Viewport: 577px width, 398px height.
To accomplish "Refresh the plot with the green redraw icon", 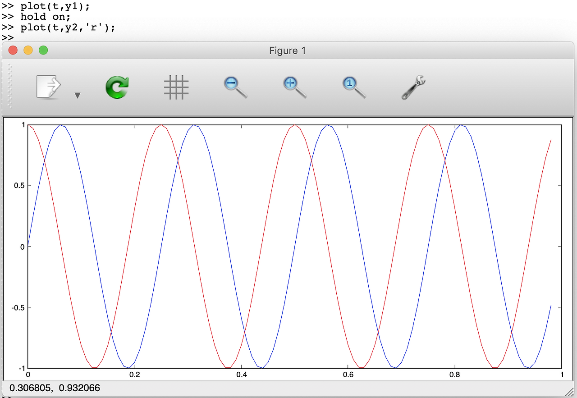I will (x=117, y=87).
